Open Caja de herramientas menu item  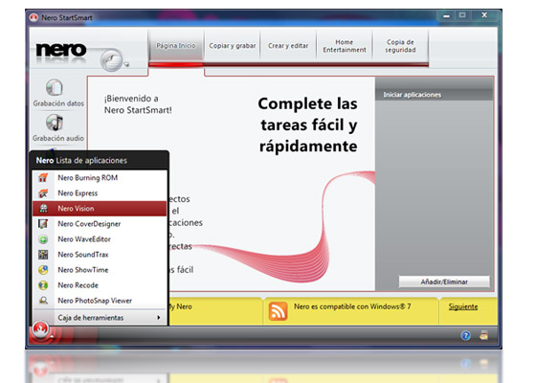(100, 317)
